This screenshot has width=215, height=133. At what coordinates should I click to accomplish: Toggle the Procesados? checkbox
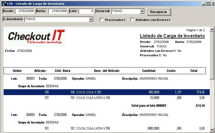[x=102, y=20]
